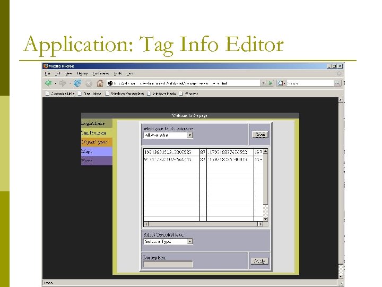
Task: Select the purple sidebar item below Maps
Action: (x=97, y=161)
